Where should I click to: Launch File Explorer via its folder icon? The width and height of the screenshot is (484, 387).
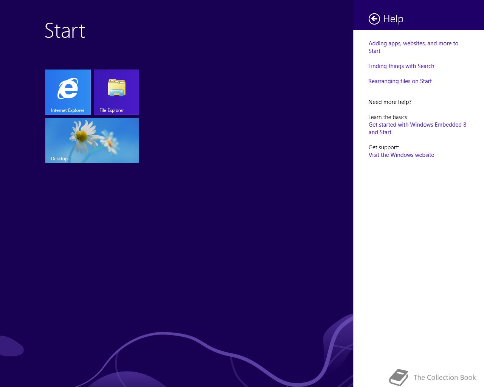click(116, 88)
